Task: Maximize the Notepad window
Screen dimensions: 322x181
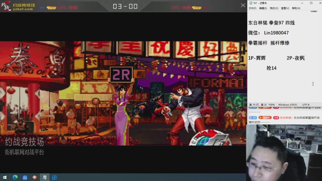Action: click(311, 3)
